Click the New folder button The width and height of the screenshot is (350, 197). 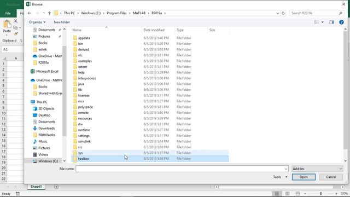(x=62, y=22)
